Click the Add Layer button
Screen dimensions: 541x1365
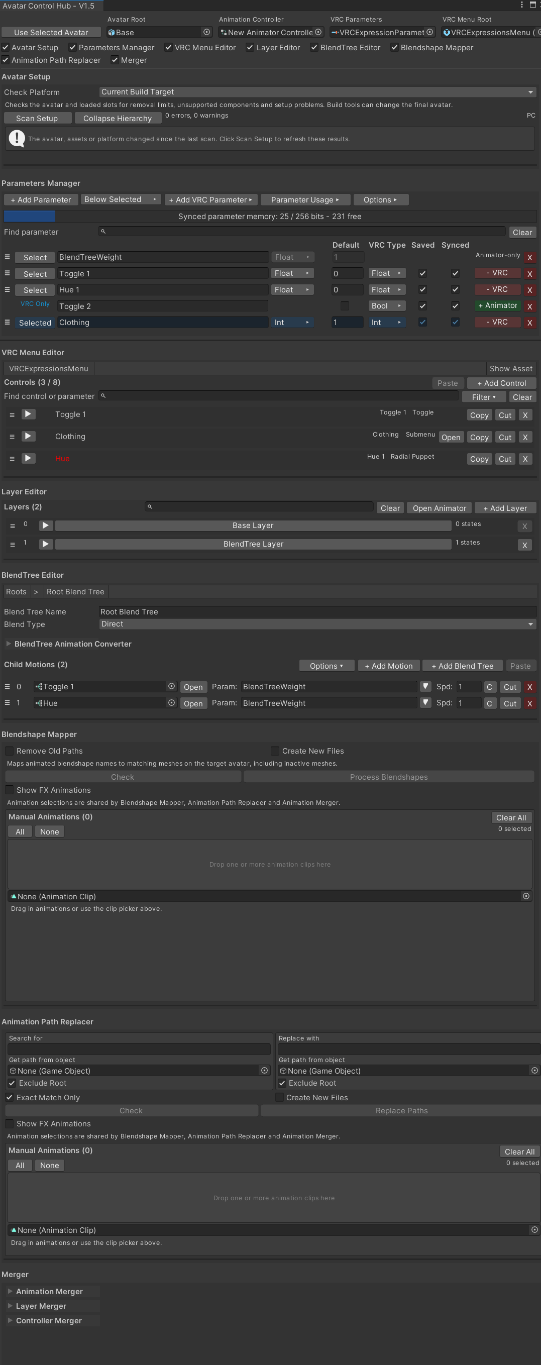tap(505, 508)
